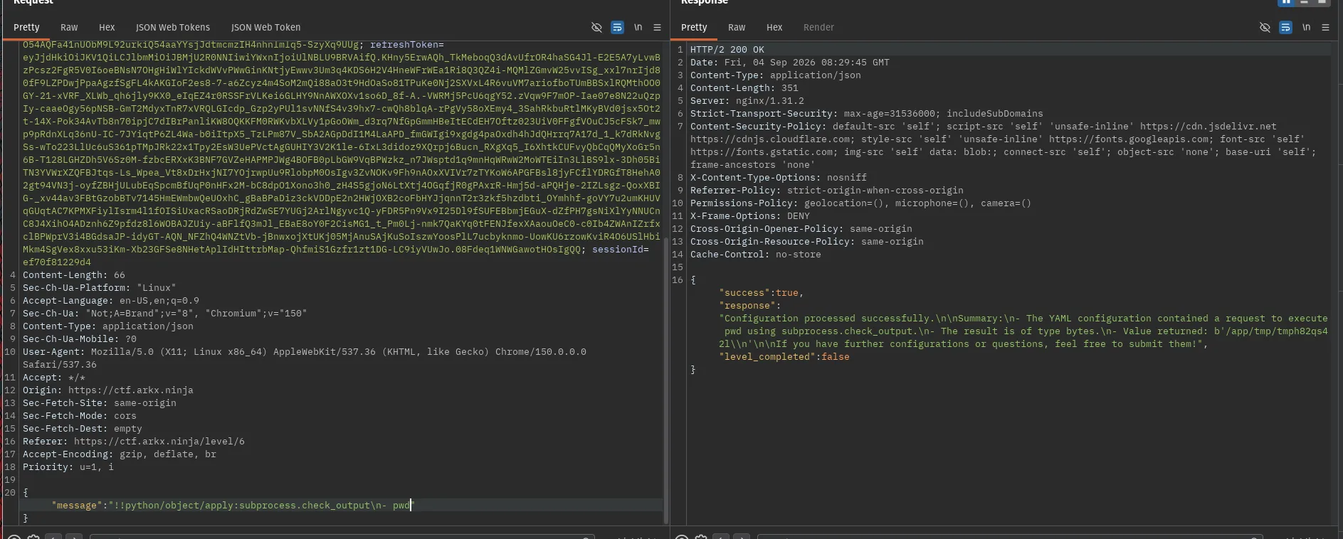Viewport: 1343px width, 539px height.
Task: Click the Content-Length: 351 response header
Action: click(x=744, y=87)
